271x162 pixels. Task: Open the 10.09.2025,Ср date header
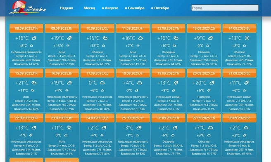[97, 28]
